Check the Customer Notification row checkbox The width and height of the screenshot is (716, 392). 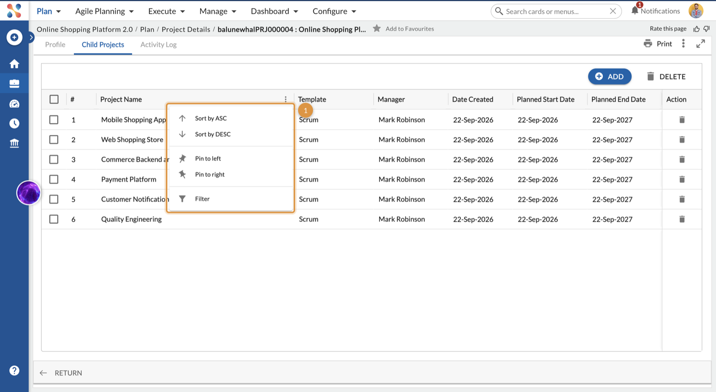(x=54, y=199)
